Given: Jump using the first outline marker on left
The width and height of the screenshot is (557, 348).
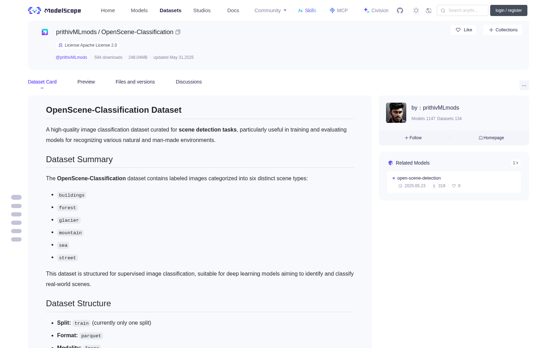Looking at the screenshot, I should click(16, 197).
